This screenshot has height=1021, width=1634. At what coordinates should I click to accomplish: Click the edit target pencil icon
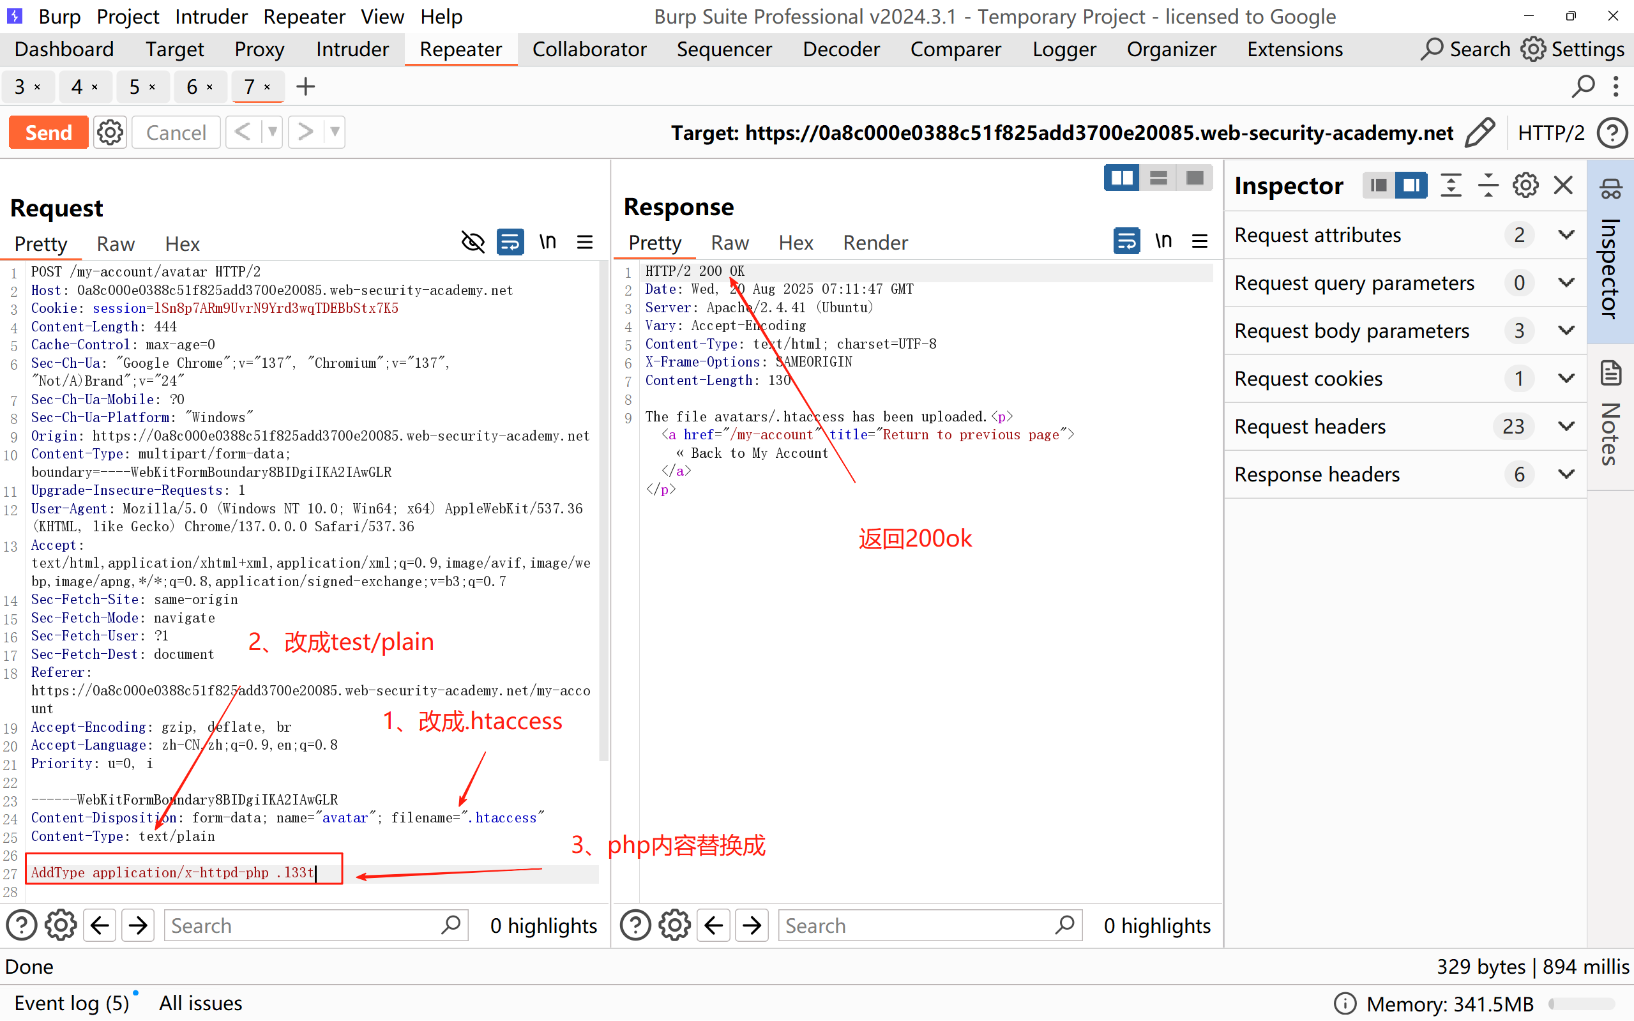[1479, 132]
